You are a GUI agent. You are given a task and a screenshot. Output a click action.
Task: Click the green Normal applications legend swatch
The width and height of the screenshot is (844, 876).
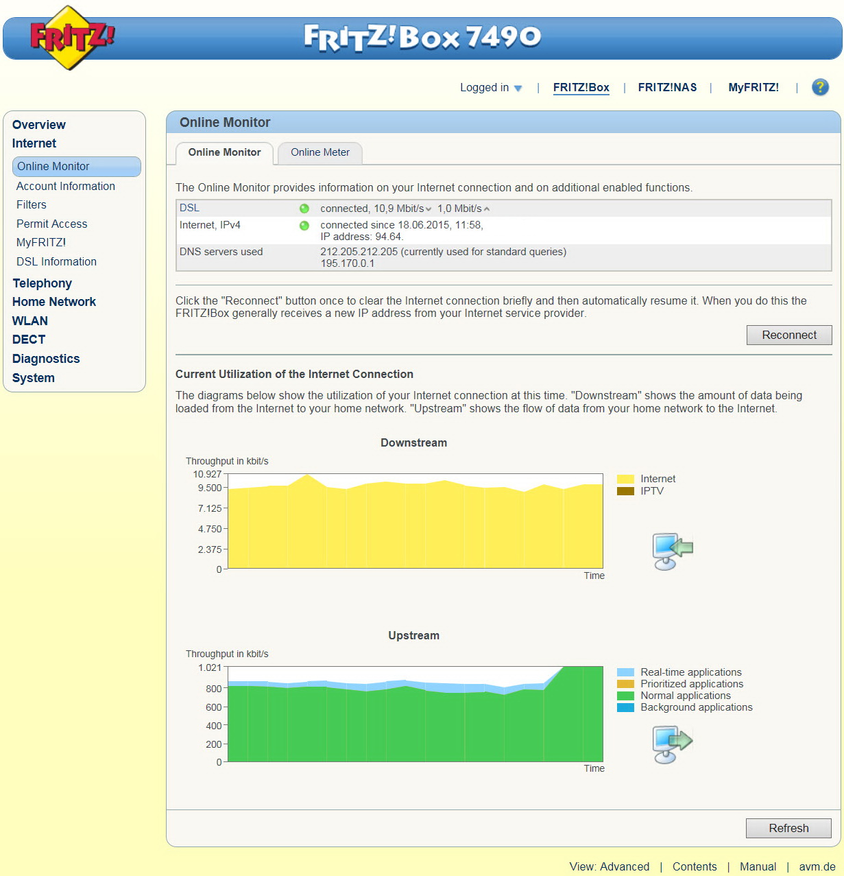click(x=625, y=696)
